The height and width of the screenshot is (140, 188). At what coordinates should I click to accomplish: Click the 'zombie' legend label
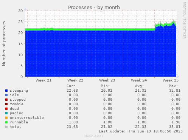(x=17, y=104)
